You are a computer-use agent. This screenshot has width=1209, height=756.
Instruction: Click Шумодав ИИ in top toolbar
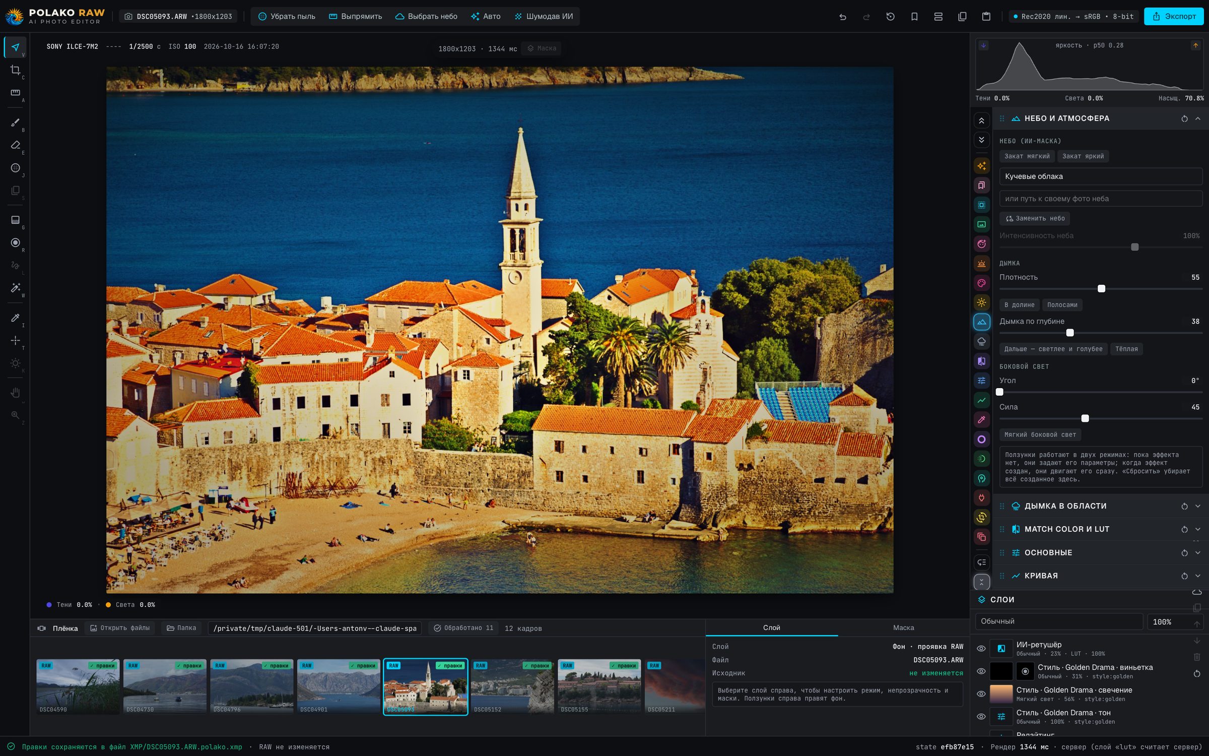544,17
